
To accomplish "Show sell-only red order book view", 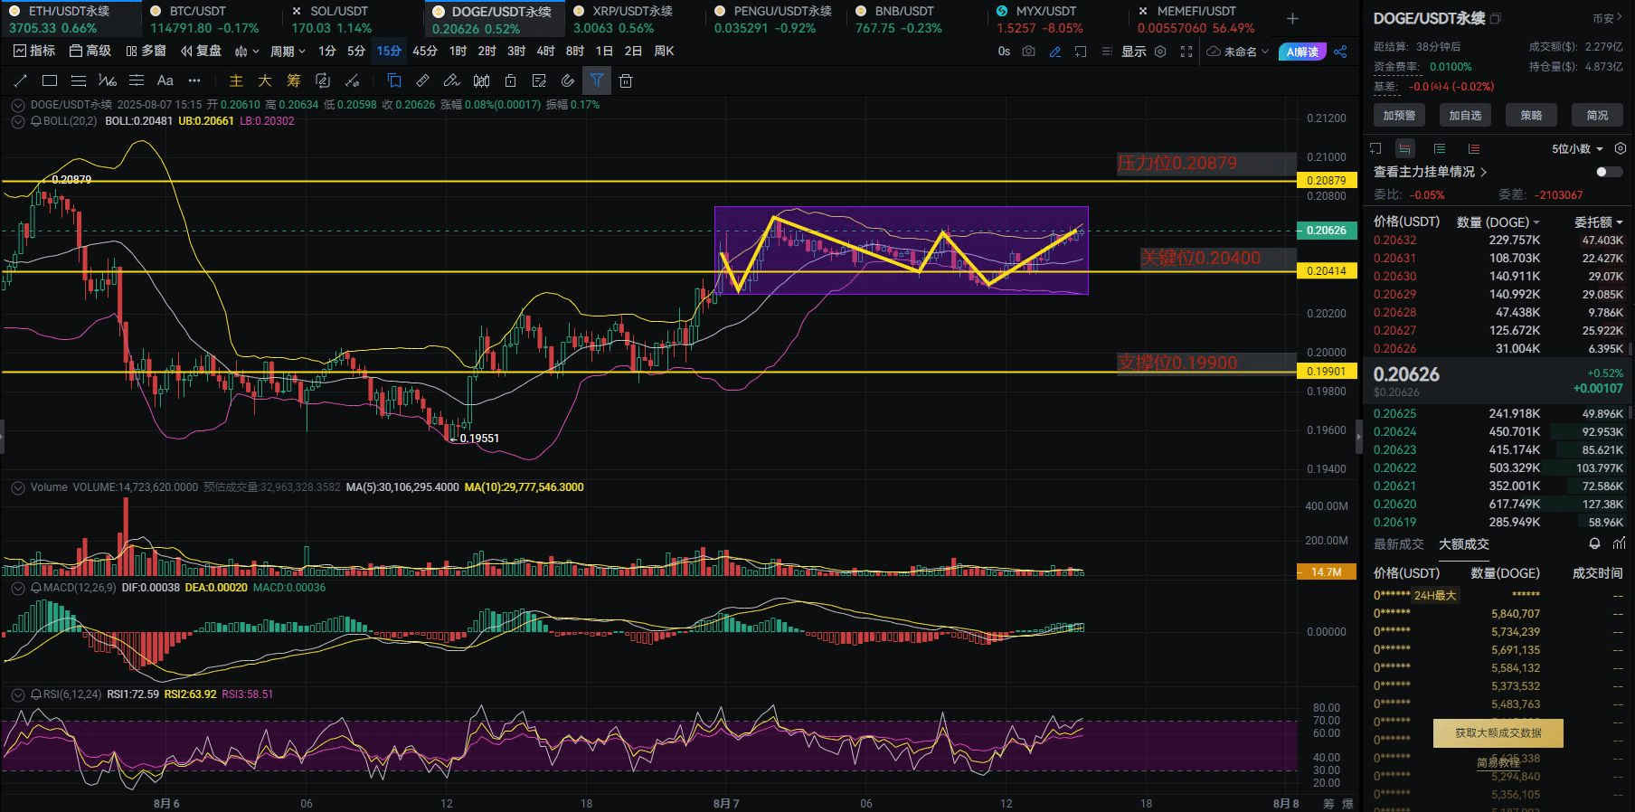I will pos(1474,148).
